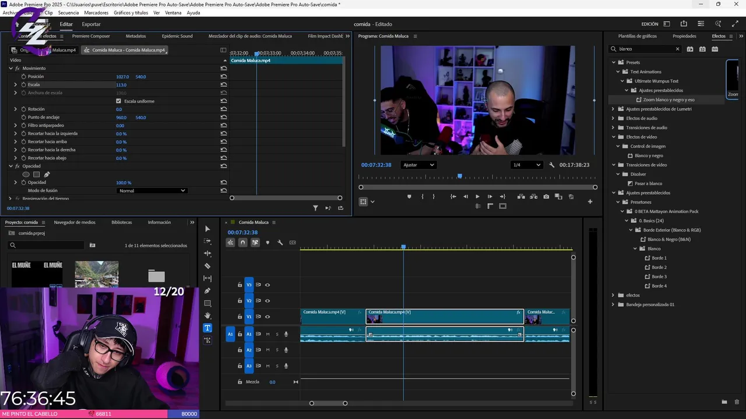Solo audio track A2
This screenshot has width=746, height=419.
(x=277, y=350)
